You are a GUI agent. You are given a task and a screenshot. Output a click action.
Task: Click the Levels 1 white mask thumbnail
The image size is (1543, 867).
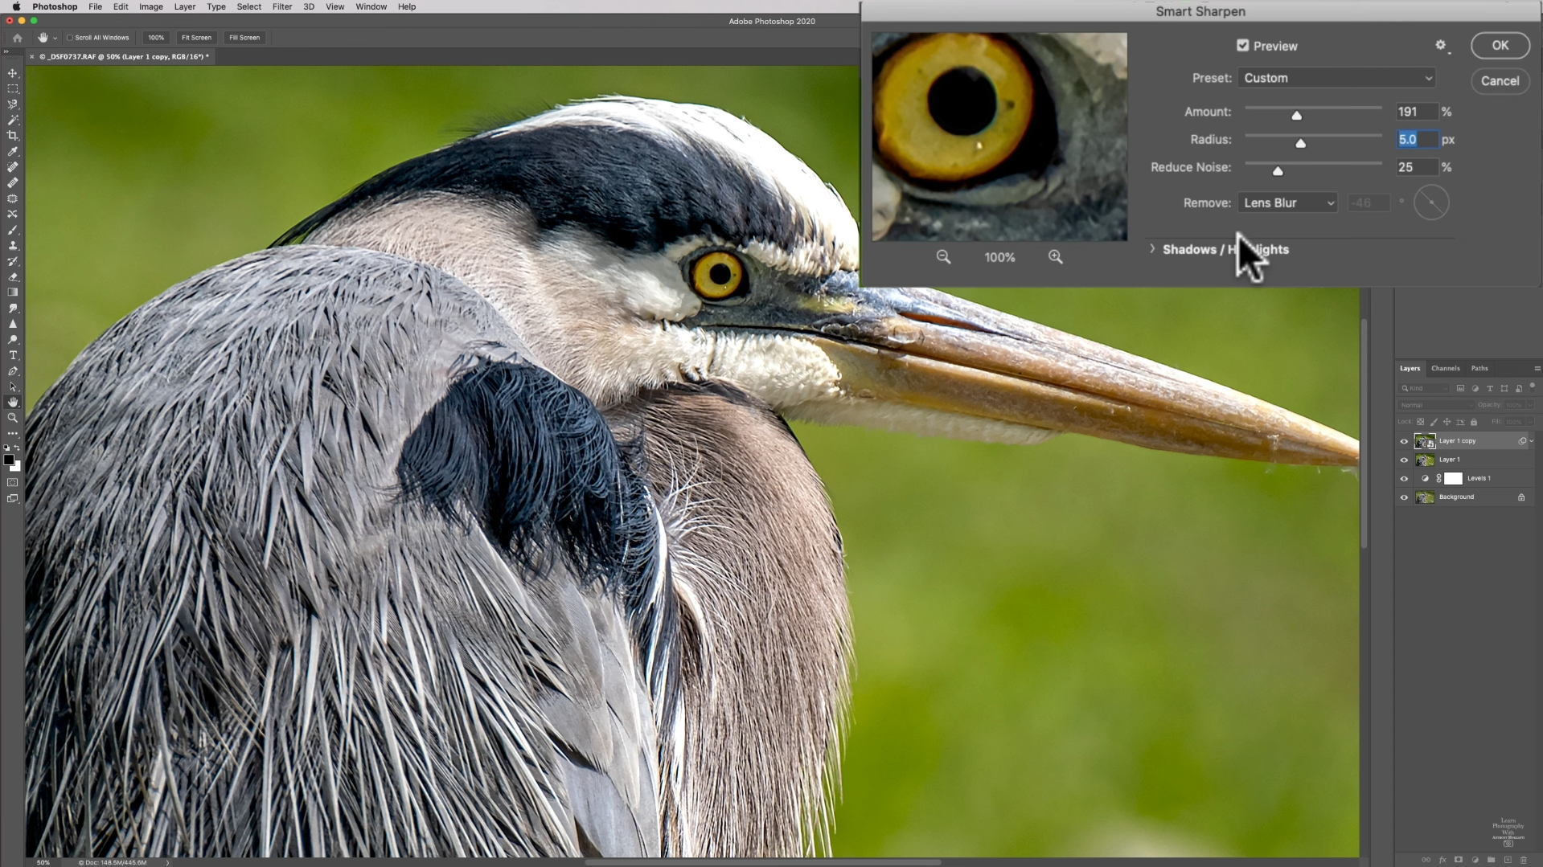(x=1452, y=478)
